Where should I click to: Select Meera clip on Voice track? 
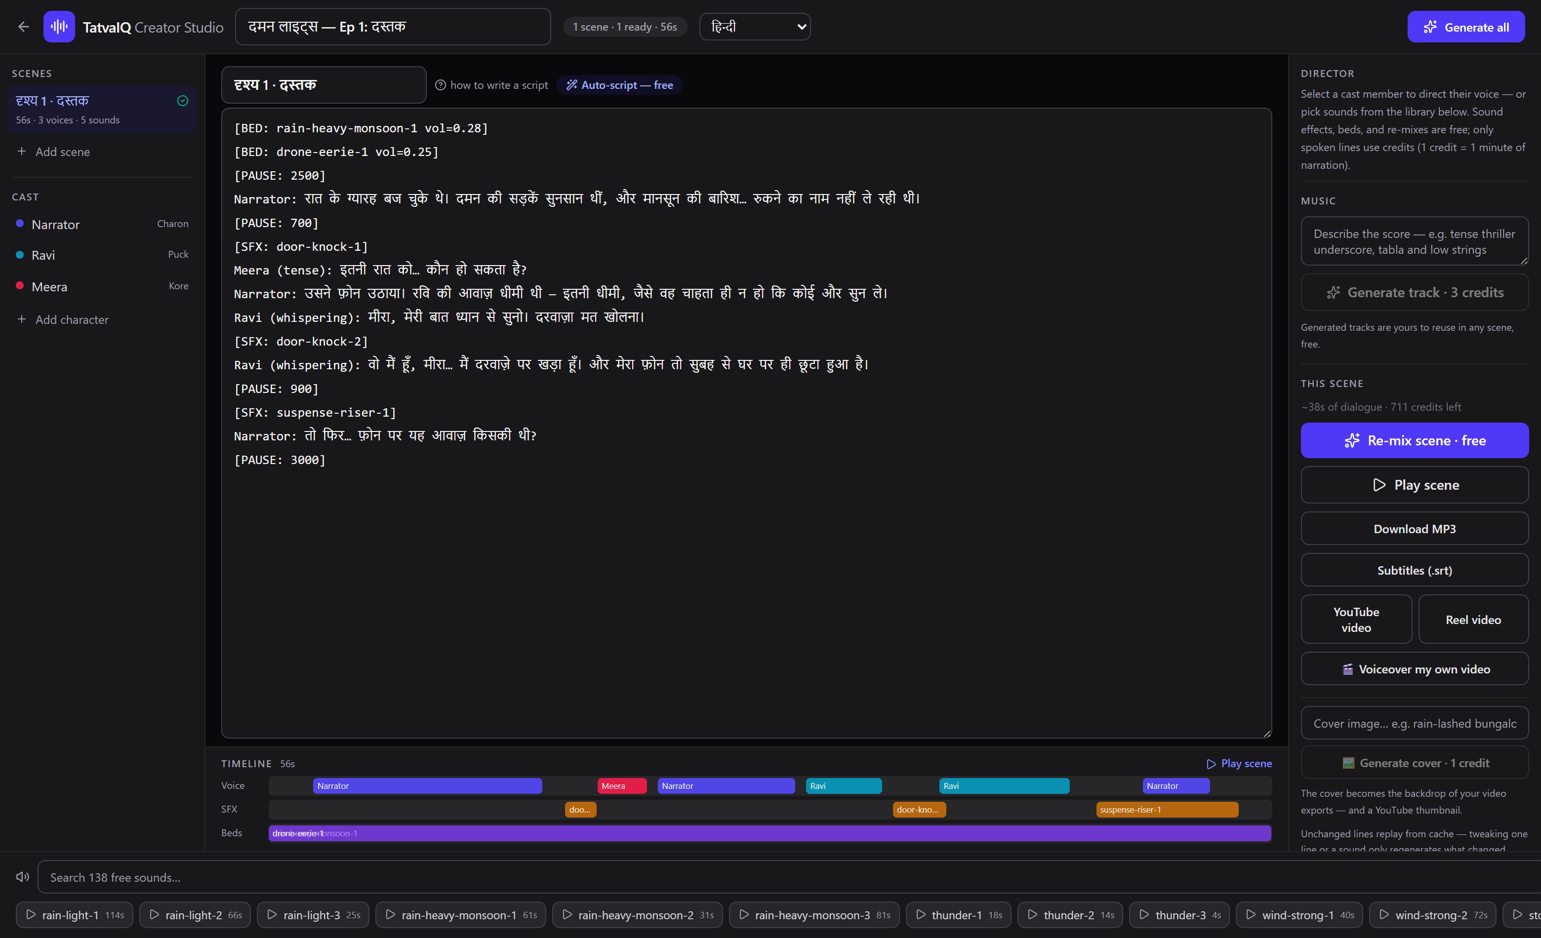[622, 785]
